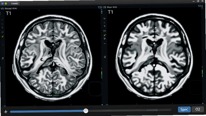Image resolution: width=206 pixels, height=116 pixels.
Task: Click the O2 button
Action: pos(198,109)
